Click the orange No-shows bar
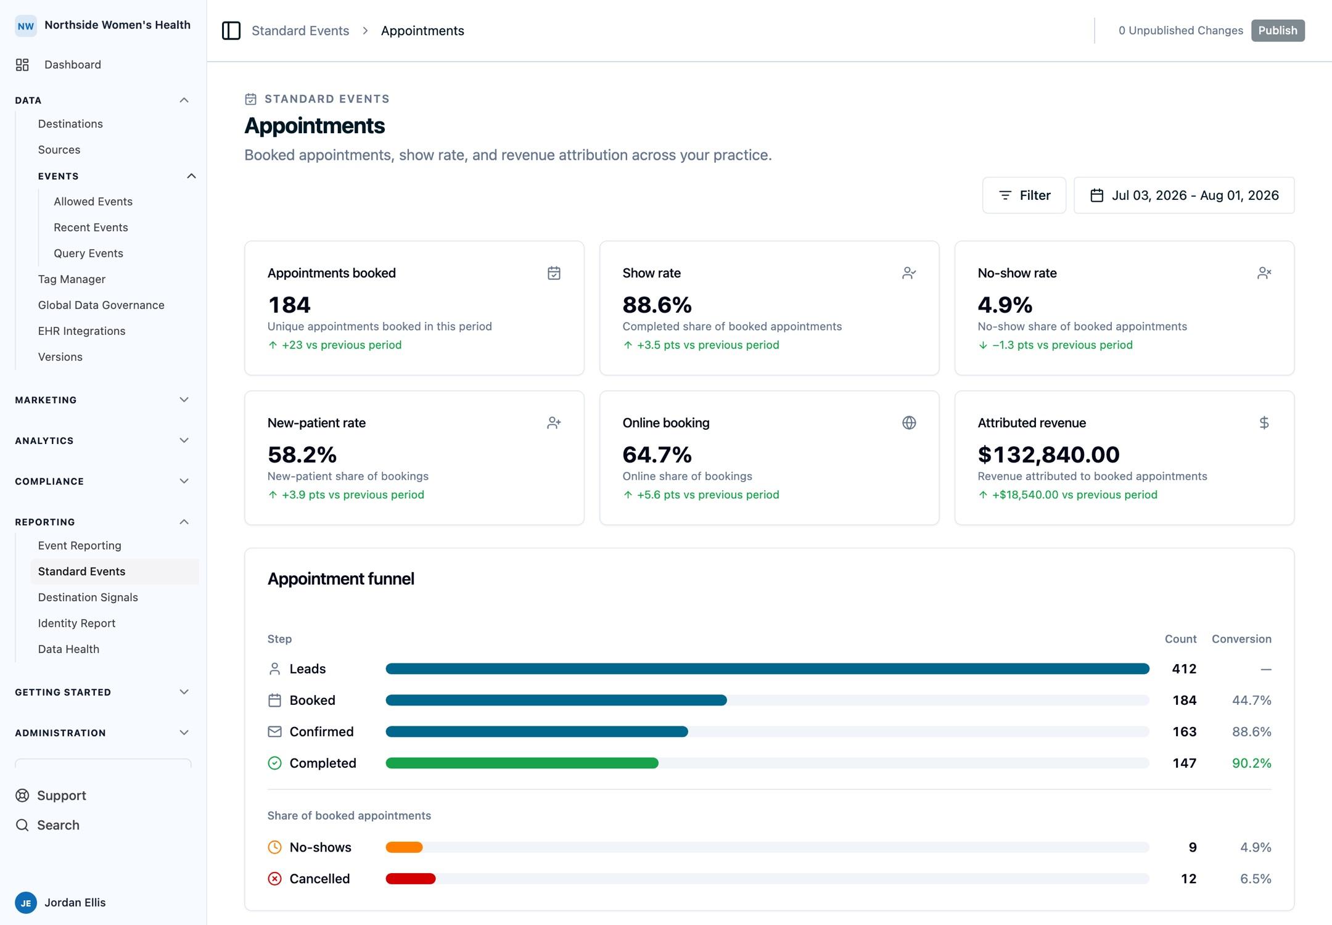 [404, 848]
